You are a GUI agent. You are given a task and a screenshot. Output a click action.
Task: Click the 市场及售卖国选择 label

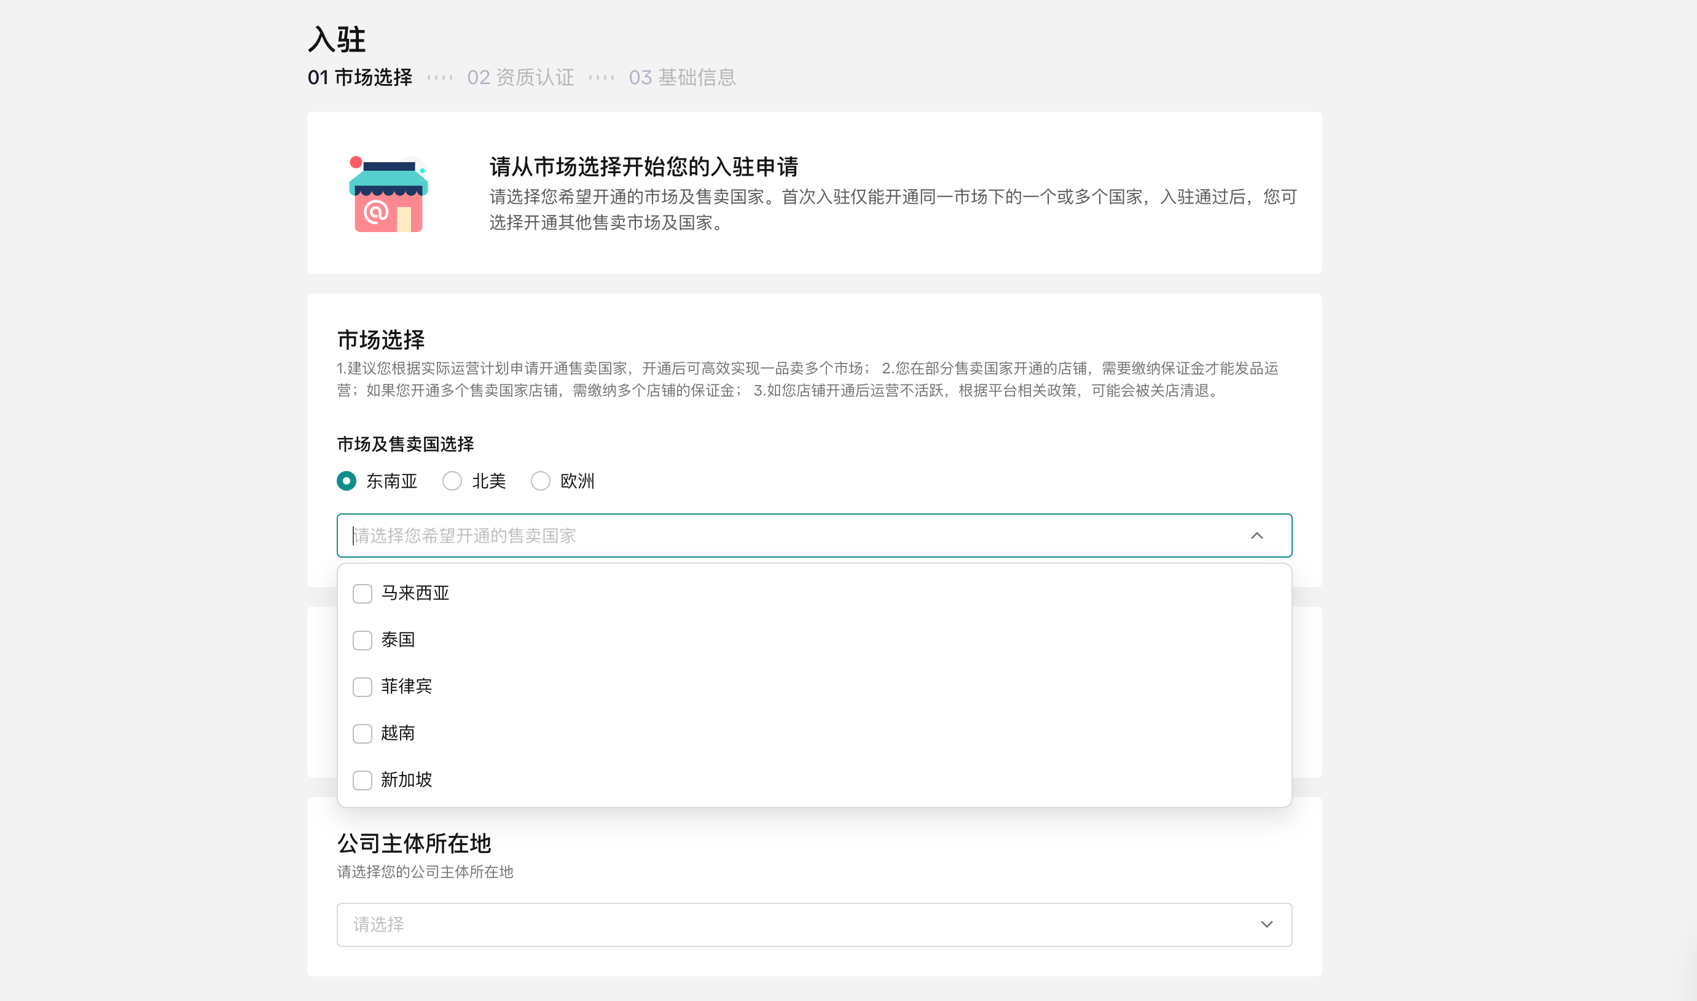406,444
